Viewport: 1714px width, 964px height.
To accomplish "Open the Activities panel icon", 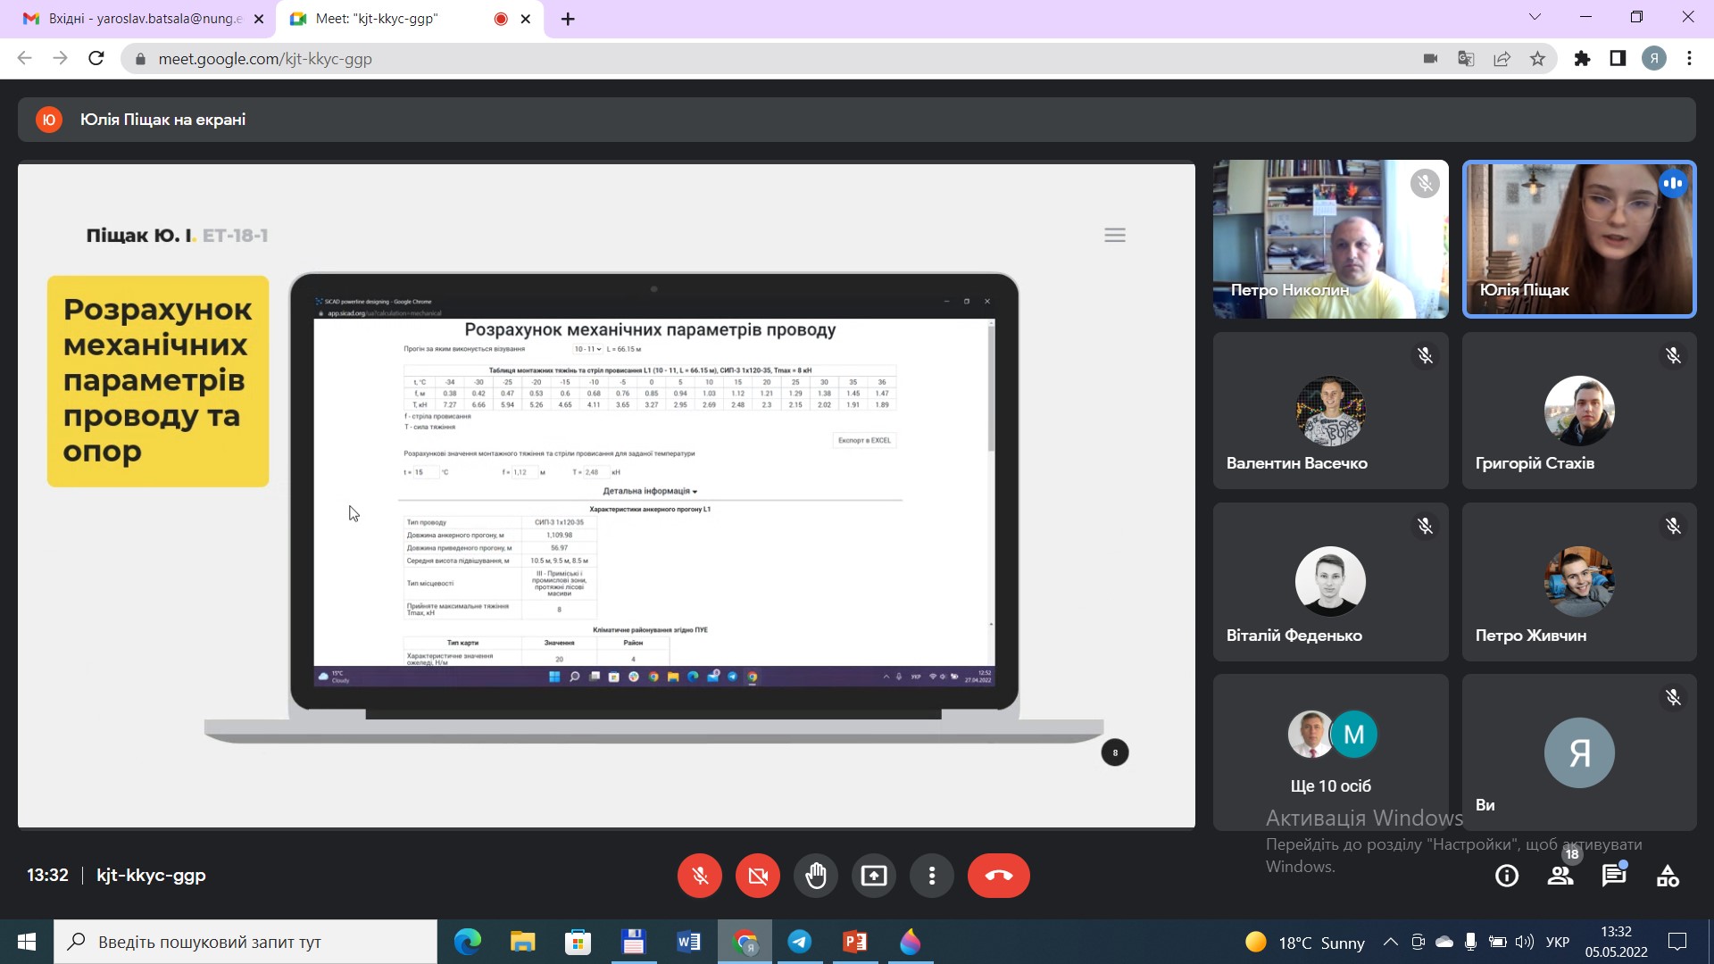I will [1667, 876].
